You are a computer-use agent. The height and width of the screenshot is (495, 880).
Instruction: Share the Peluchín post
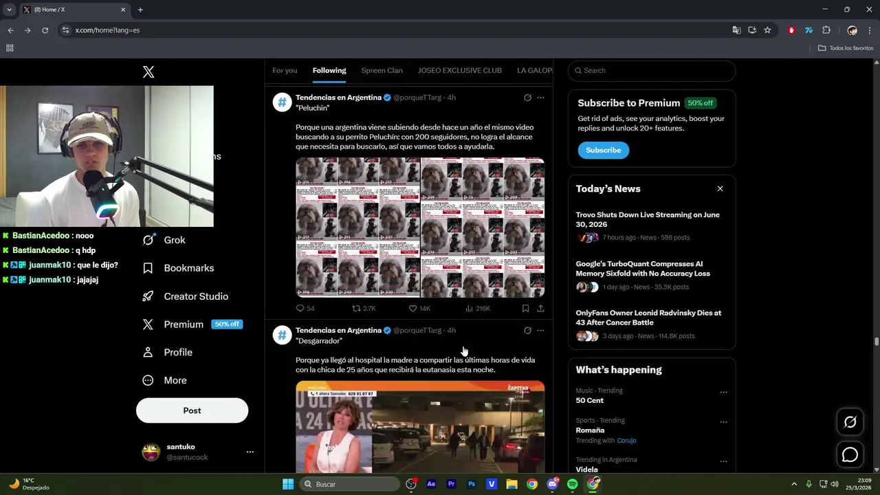(540, 309)
